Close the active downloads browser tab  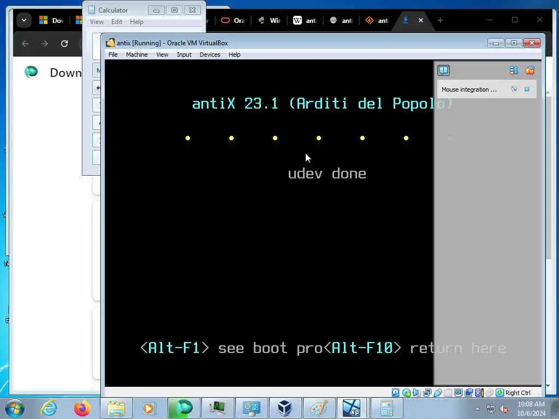coord(421,20)
